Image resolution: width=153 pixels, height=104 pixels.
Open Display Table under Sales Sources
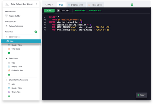(x=17, y=45)
